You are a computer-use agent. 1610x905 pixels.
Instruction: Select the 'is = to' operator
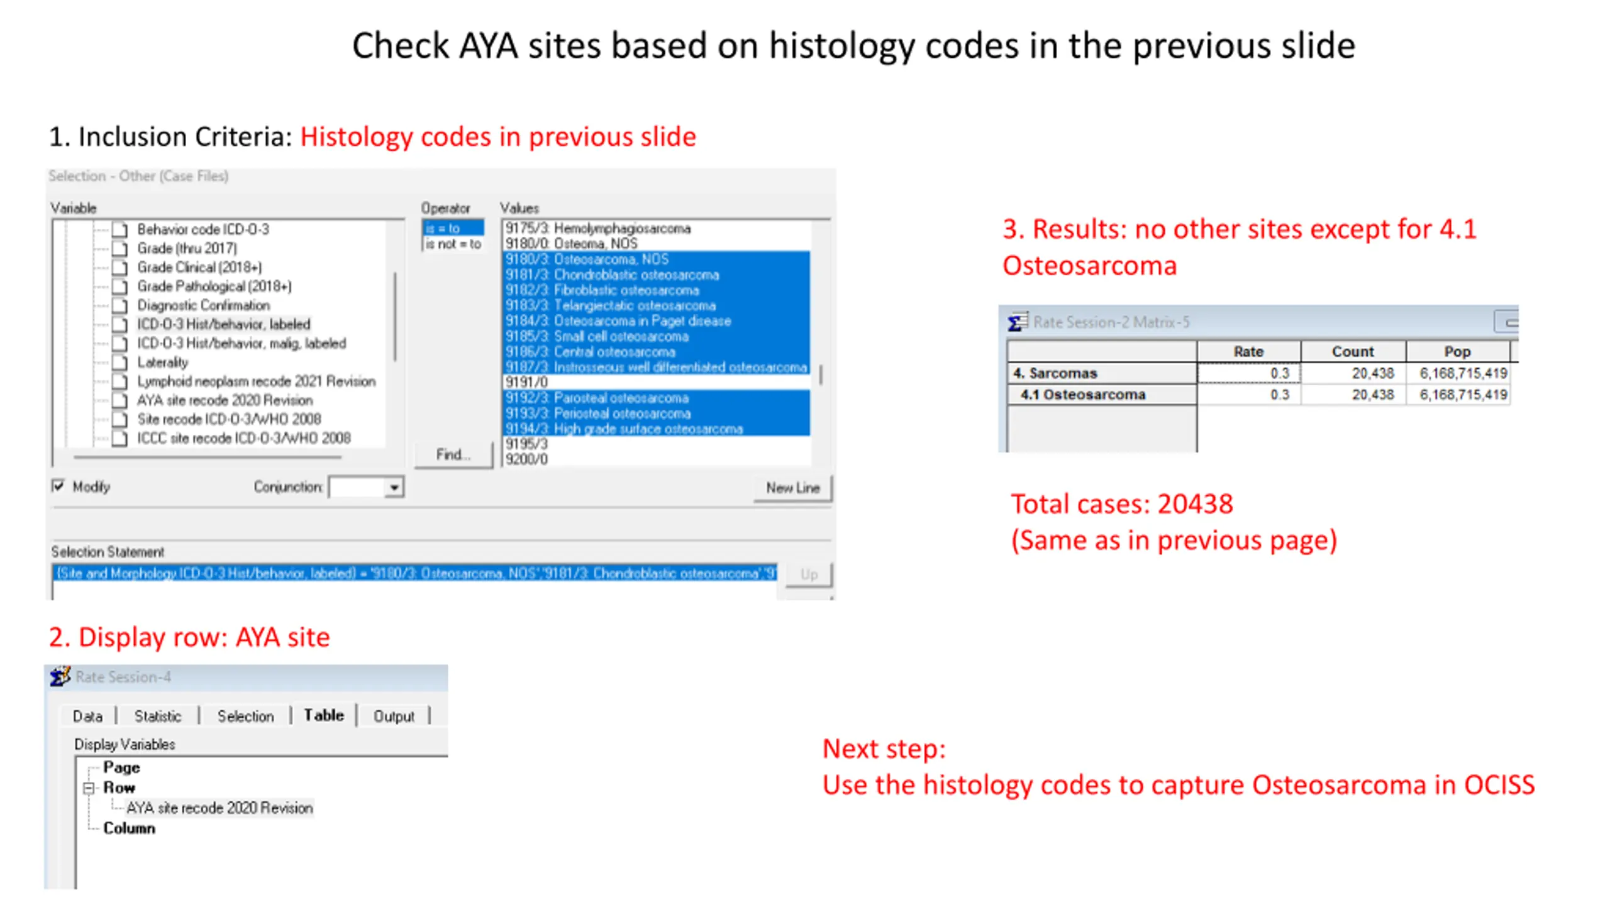click(x=453, y=228)
